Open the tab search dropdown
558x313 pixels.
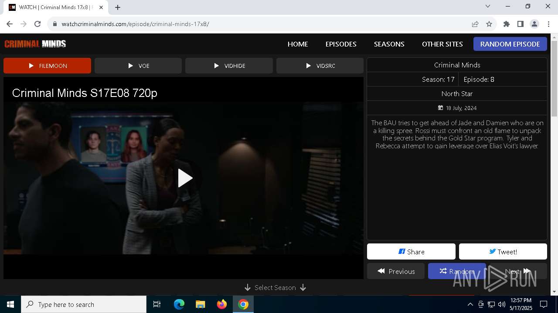click(488, 6)
